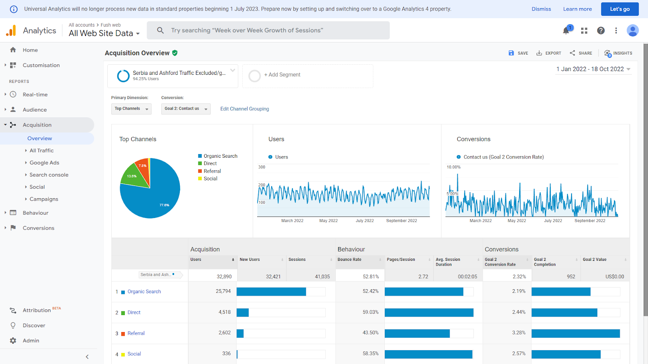The image size is (648, 364).
Task: Click the Let's go button
Action: click(x=620, y=9)
